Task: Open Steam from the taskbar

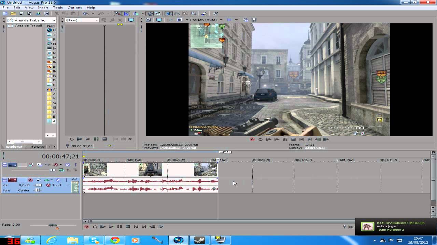Action: click(x=199, y=240)
